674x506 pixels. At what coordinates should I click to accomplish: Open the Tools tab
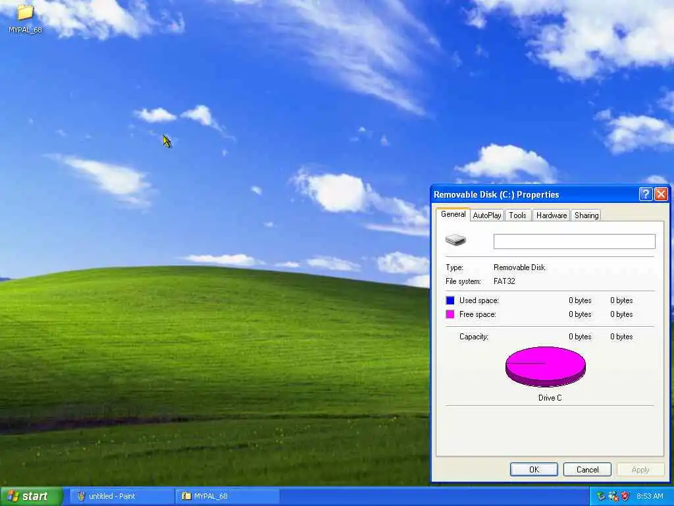click(x=517, y=215)
